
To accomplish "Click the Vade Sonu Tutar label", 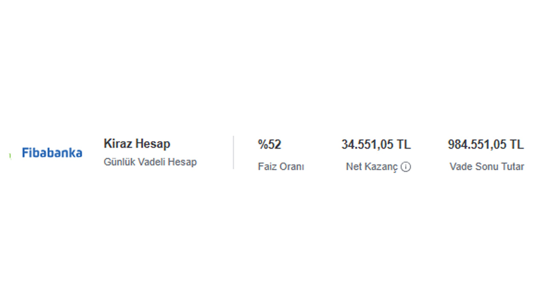I will point(487,167).
